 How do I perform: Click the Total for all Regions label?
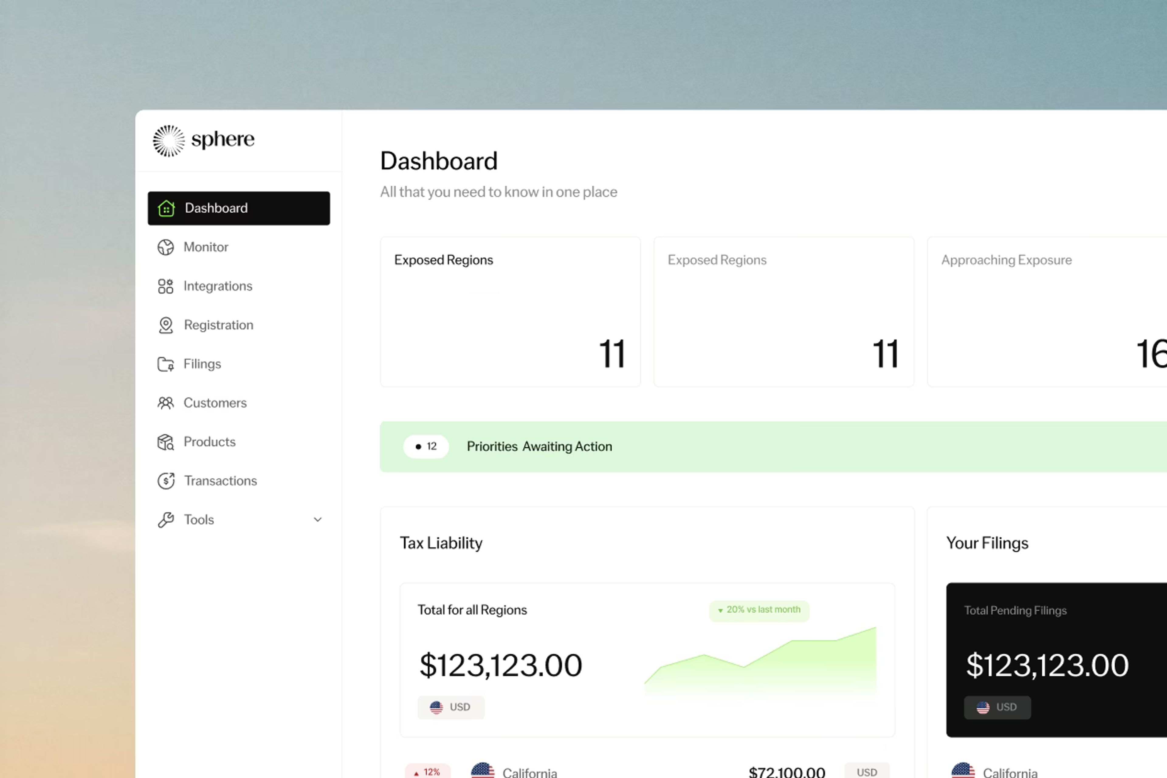click(472, 610)
